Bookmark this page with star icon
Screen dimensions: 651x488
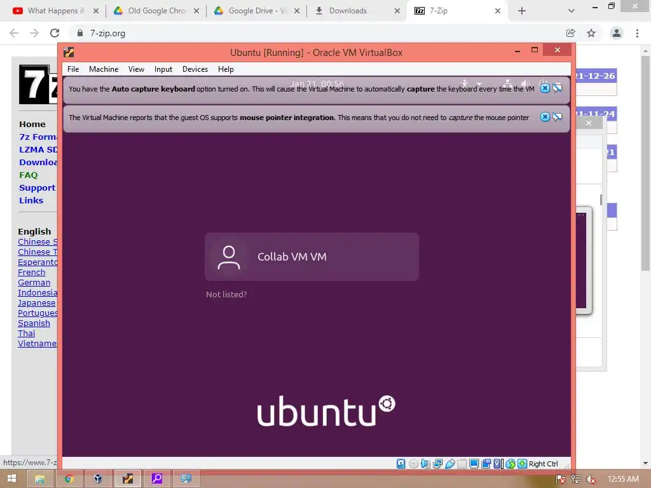[x=591, y=33]
